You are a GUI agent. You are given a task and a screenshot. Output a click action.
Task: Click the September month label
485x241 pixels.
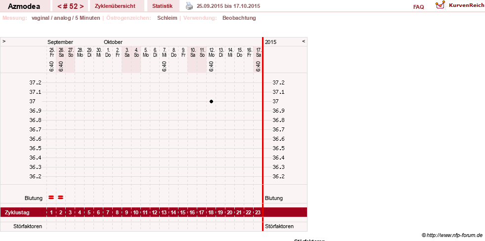(60, 42)
